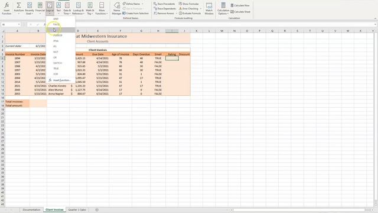Select the highlighted IF menu entry
The image size is (378, 213).
(60, 30)
